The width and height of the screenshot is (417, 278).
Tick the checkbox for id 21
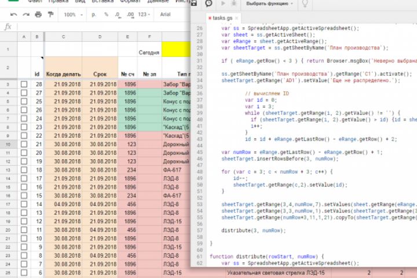click(x=24, y=144)
